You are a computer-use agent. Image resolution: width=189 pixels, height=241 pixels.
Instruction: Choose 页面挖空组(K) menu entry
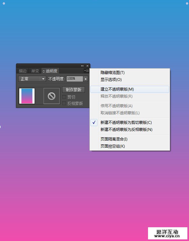point(130,146)
